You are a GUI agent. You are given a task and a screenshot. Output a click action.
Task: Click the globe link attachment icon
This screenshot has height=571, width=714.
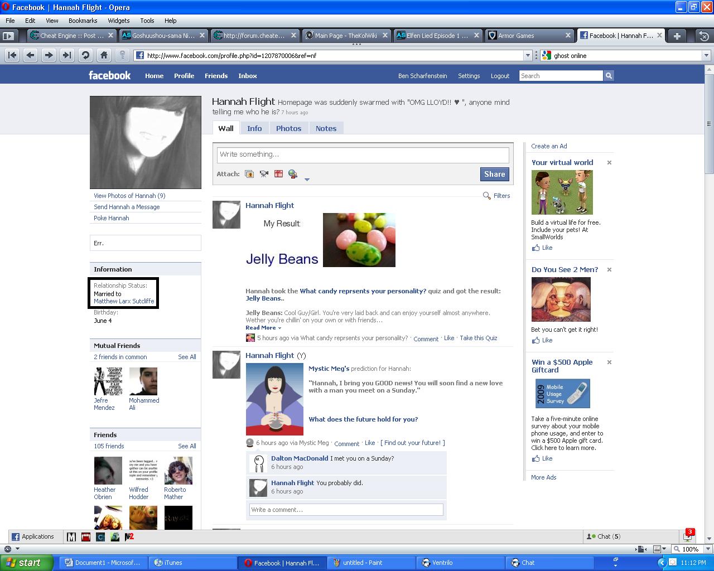293,174
